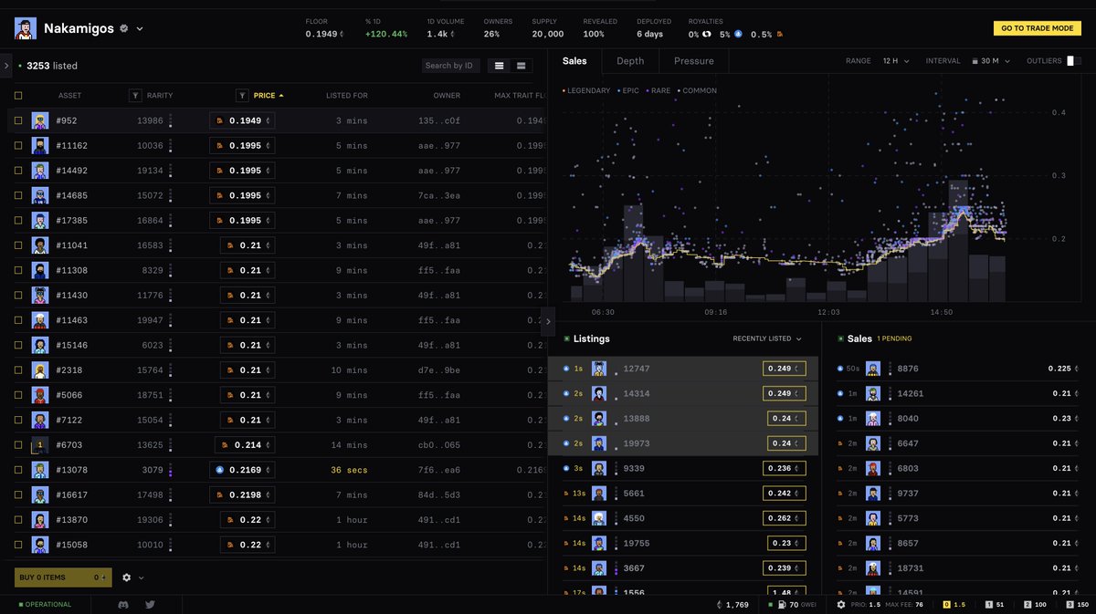Click the Operational status indicator

[45, 604]
